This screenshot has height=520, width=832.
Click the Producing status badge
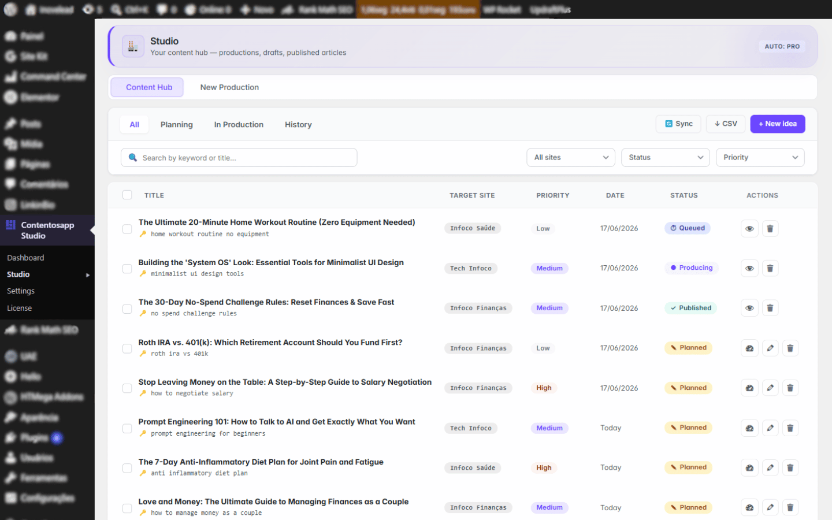point(692,268)
